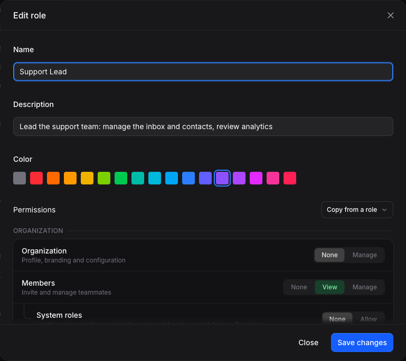Select the crimson rose color swatch
The height and width of the screenshot is (361, 406).
coord(290,178)
